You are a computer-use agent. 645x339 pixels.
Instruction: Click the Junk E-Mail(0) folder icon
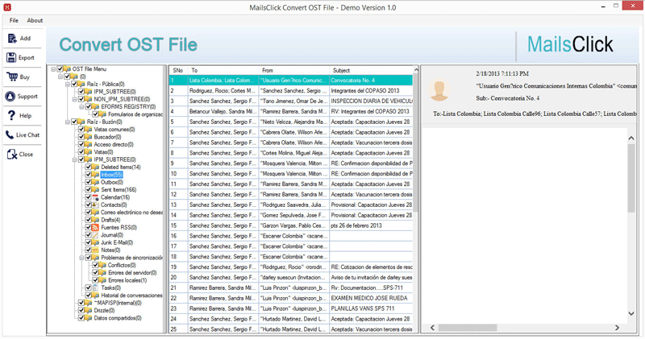click(95, 242)
